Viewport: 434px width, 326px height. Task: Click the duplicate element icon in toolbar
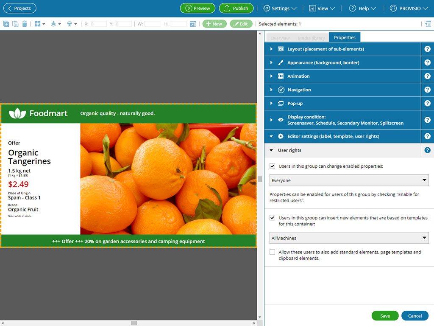pyautogui.click(x=6, y=24)
